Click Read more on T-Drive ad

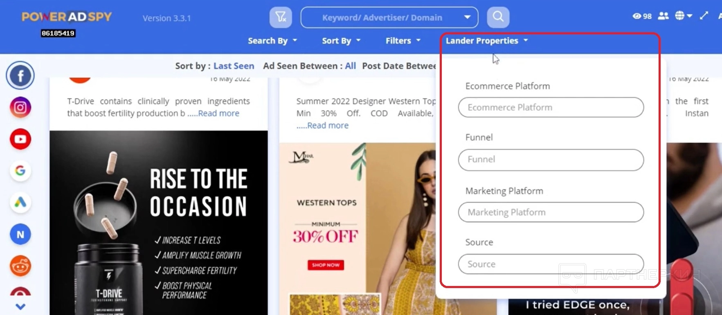click(218, 114)
